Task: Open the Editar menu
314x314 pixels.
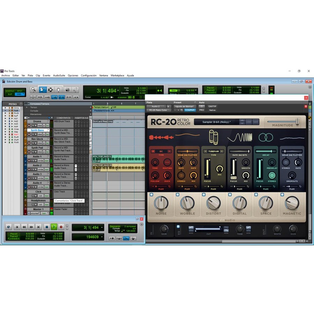Action: 16,75
